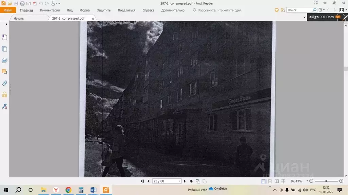
Task: Click the vertical scrollbar thumb
Action: point(346,69)
